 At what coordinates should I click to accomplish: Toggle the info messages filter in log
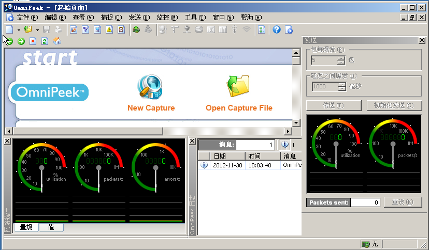[285, 145]
